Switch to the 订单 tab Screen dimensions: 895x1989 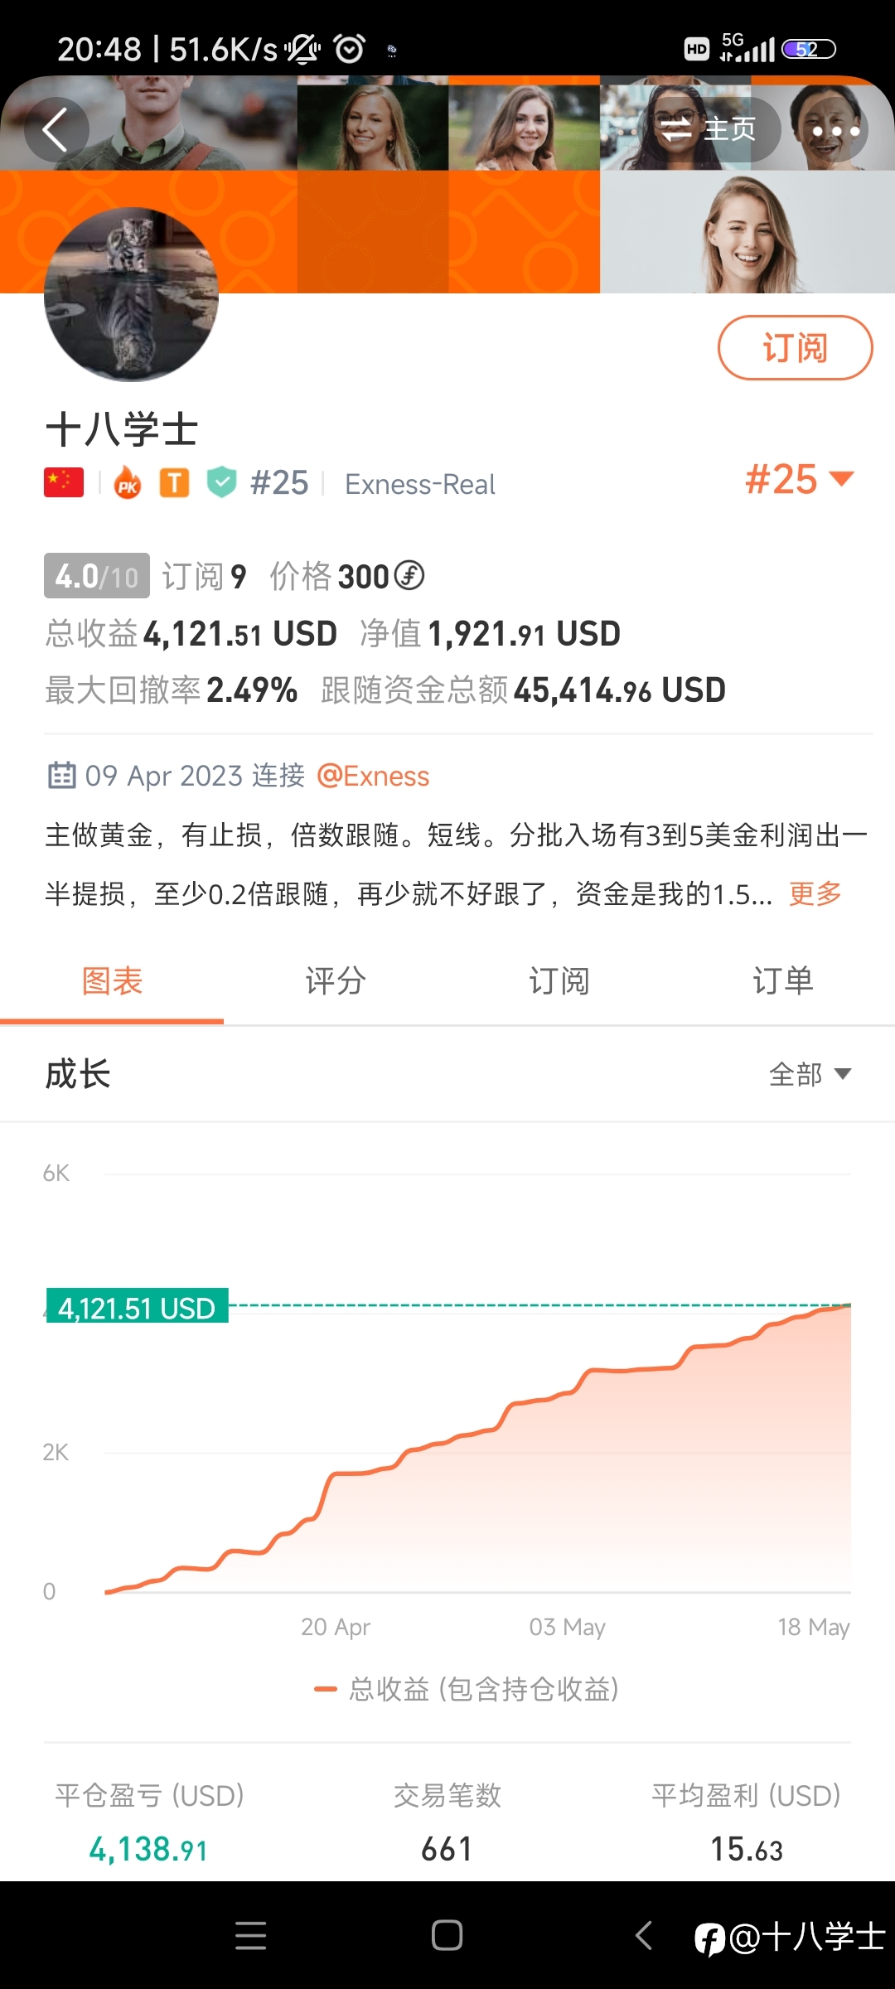[783, 981]
